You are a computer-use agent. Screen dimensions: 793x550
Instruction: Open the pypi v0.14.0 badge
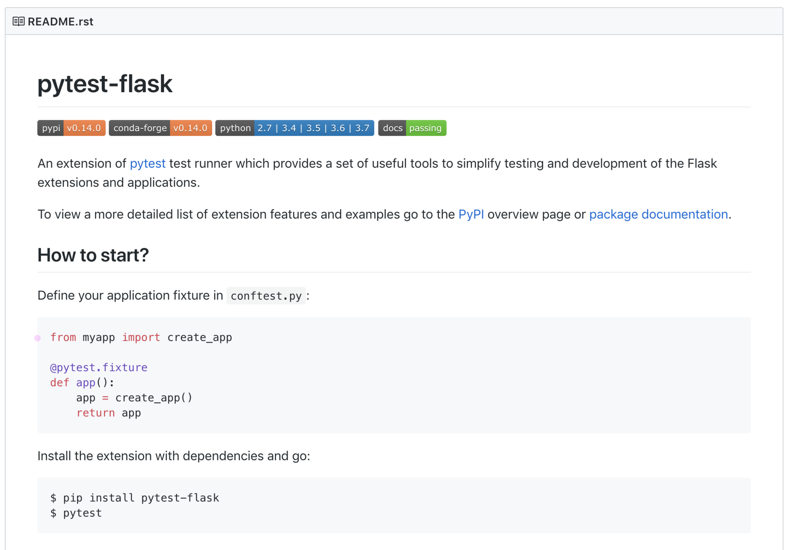click(x=71, y=128)
